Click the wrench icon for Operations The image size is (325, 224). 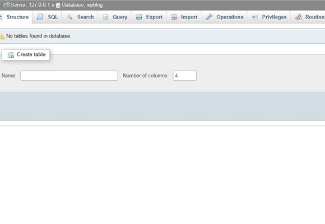(x=209, y=17)
